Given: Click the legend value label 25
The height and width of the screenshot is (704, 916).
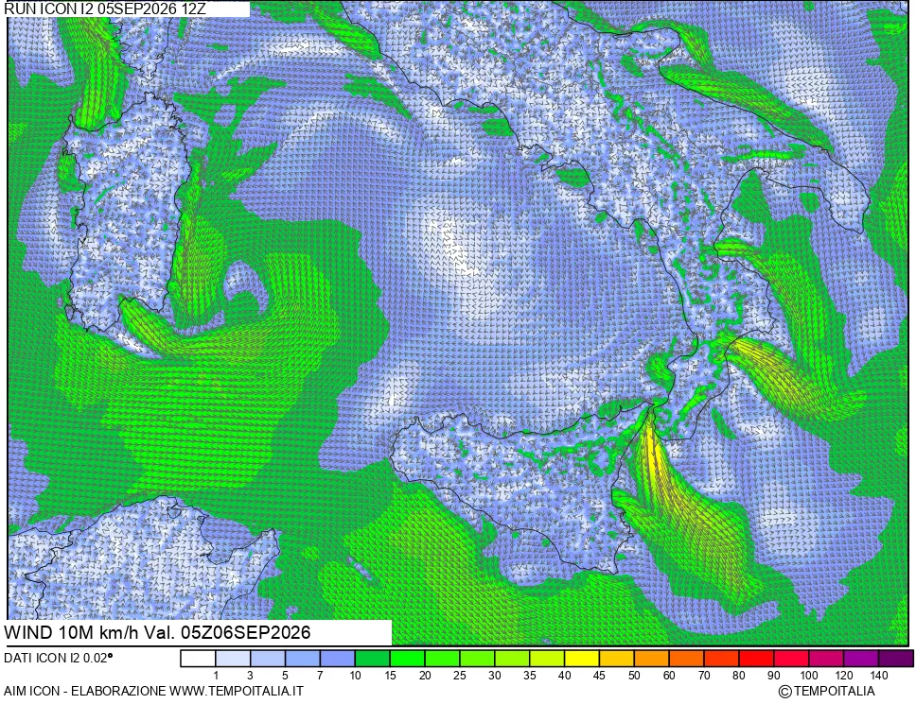Looking at the screenshot, I should pyautogui.click(x=460, y=676).
